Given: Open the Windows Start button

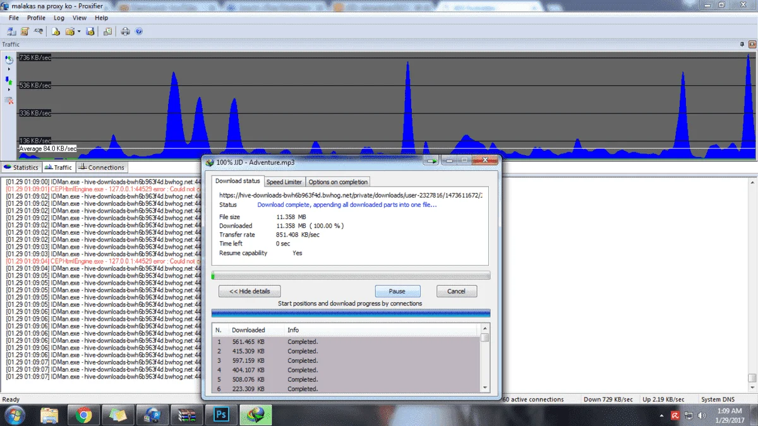Looking at the screenshot, I should 15,415.
